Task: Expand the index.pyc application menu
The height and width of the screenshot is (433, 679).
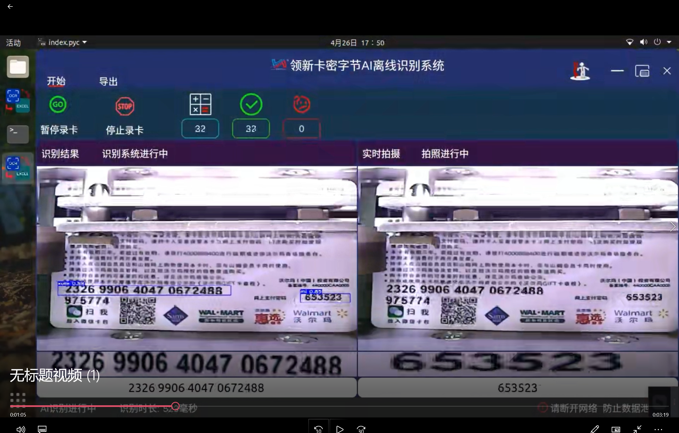Action: (x=63, y=42)
